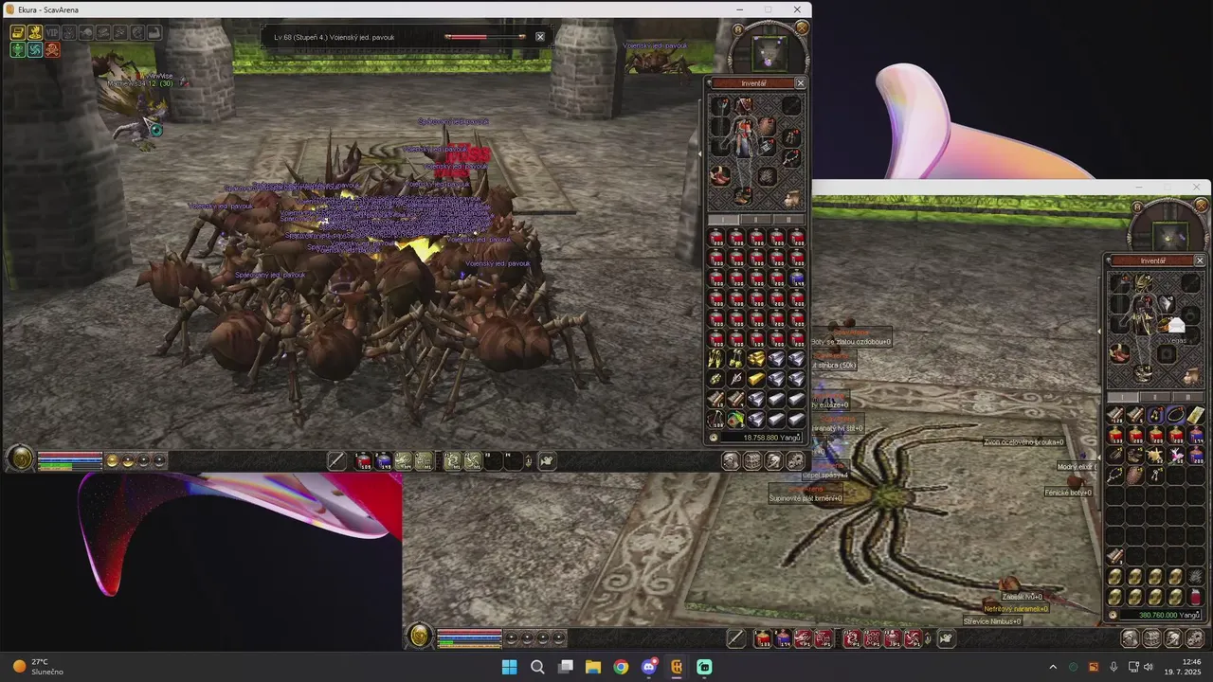Click the round orb button on second window's bar
Image resolution: width=1213 pixels, height=682 pixels.
tap(420, 637)
